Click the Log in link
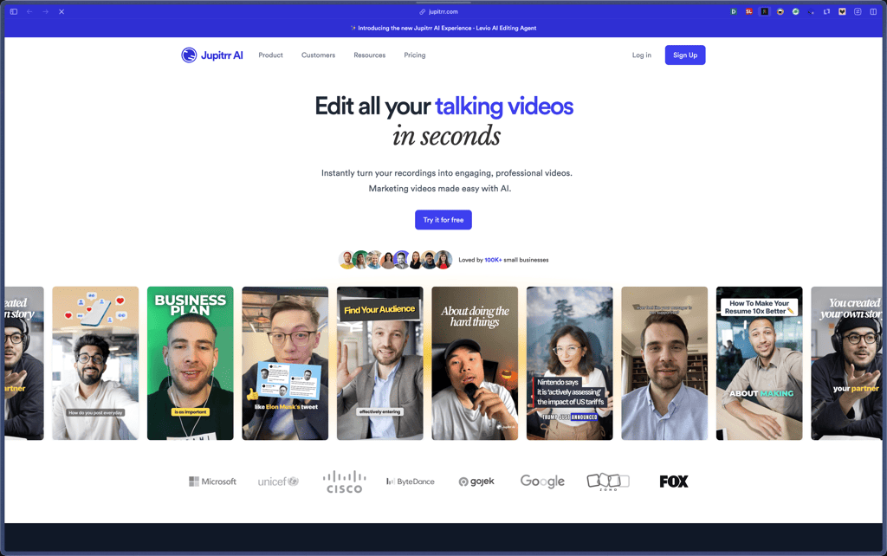 click(641, 55)
